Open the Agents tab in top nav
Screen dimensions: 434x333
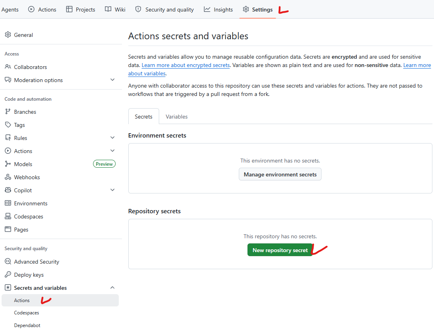pyautogui.click(x=10, y=10)
